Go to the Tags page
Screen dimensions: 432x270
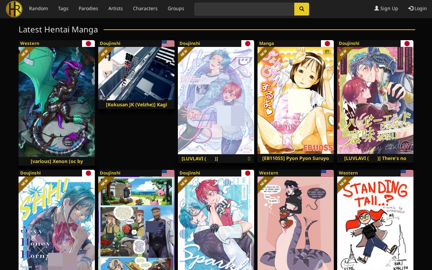pyautogui.click(x=63, y=8)
